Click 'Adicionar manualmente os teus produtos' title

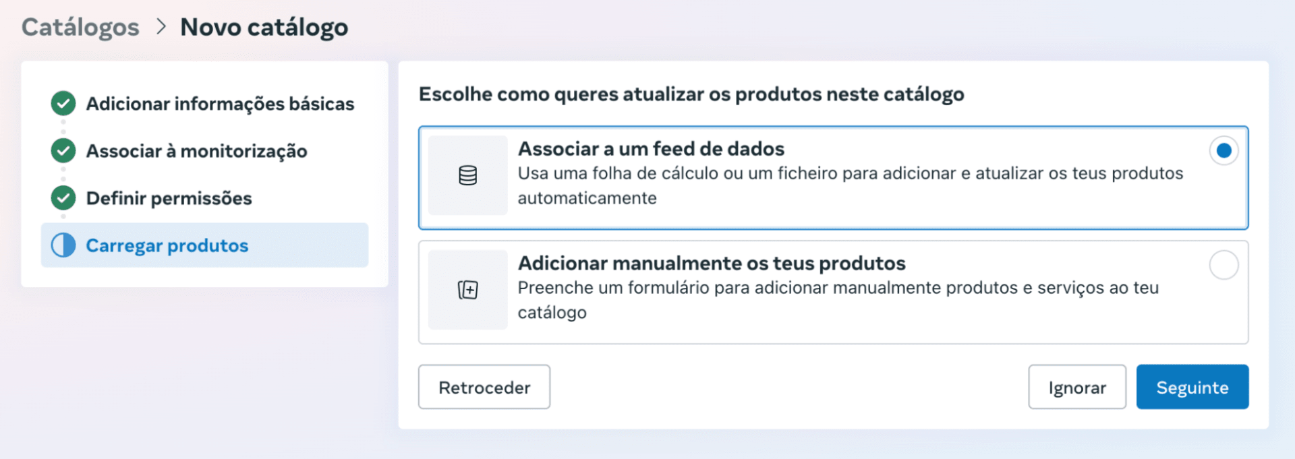pos(712,263)
